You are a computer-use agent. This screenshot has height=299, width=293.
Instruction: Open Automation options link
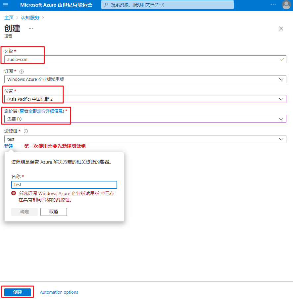tap(59, 292)
